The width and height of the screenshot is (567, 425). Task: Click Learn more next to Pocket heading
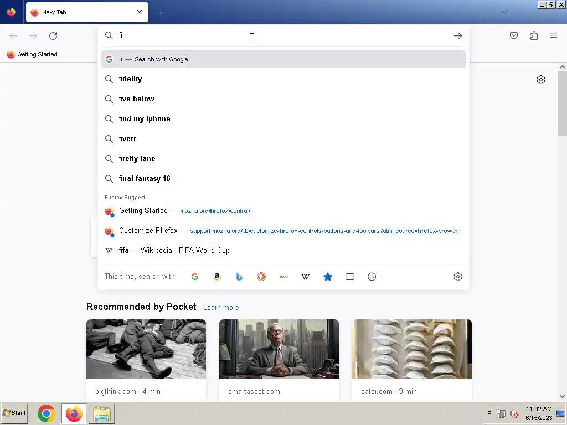(x=221, y=308)
